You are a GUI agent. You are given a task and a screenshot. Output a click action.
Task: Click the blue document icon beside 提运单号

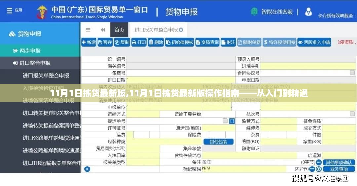point(232,121)
